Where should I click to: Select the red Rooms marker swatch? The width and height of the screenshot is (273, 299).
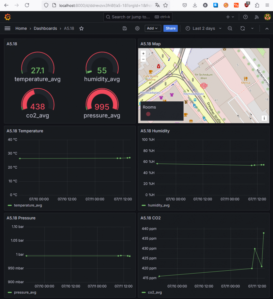[x=148, y=114]
